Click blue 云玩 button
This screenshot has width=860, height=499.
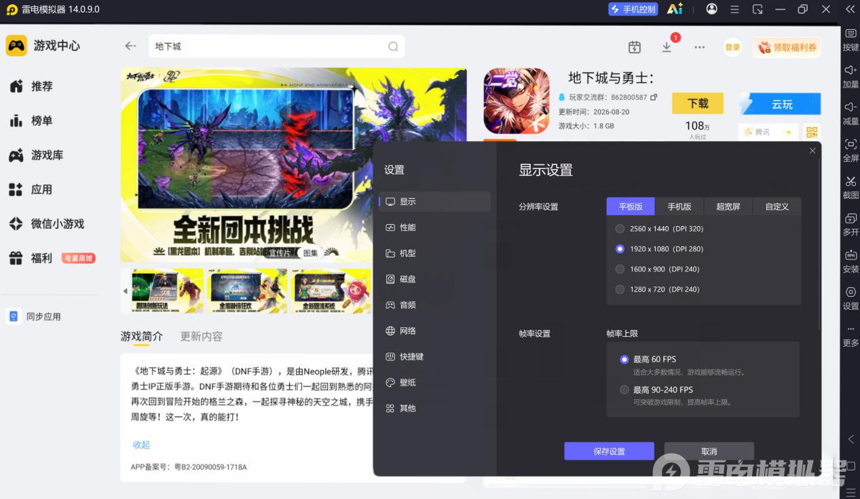pyautogui.click(x=779, y=104)
